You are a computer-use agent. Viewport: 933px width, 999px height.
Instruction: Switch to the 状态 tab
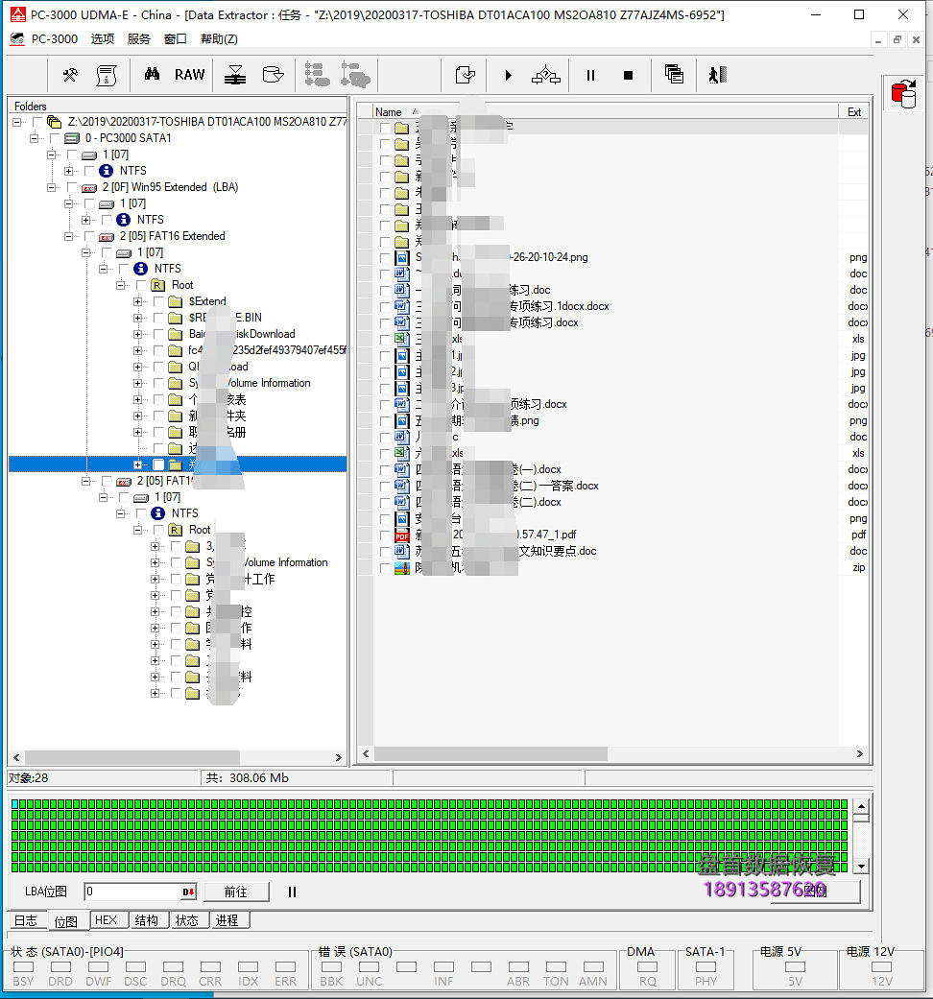(x=187, y=920)
